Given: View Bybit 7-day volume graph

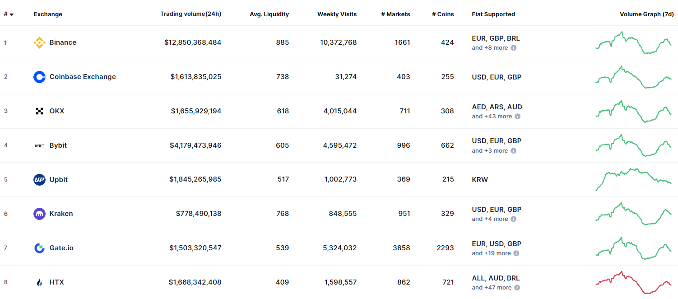Looking at the screenshot, I should tap(633, 145).
